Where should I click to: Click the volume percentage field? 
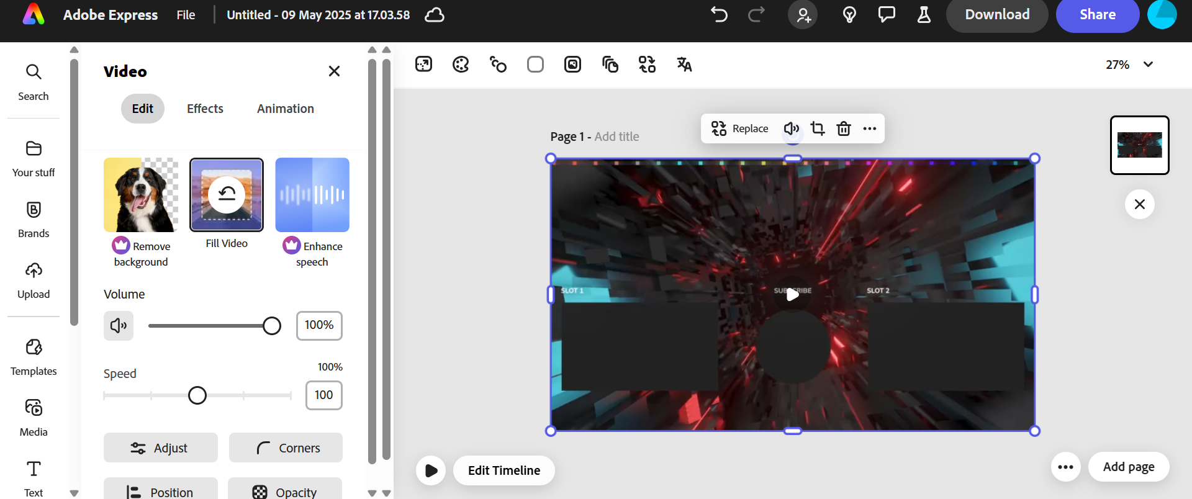pyautogui.click(x=319, y=326)
